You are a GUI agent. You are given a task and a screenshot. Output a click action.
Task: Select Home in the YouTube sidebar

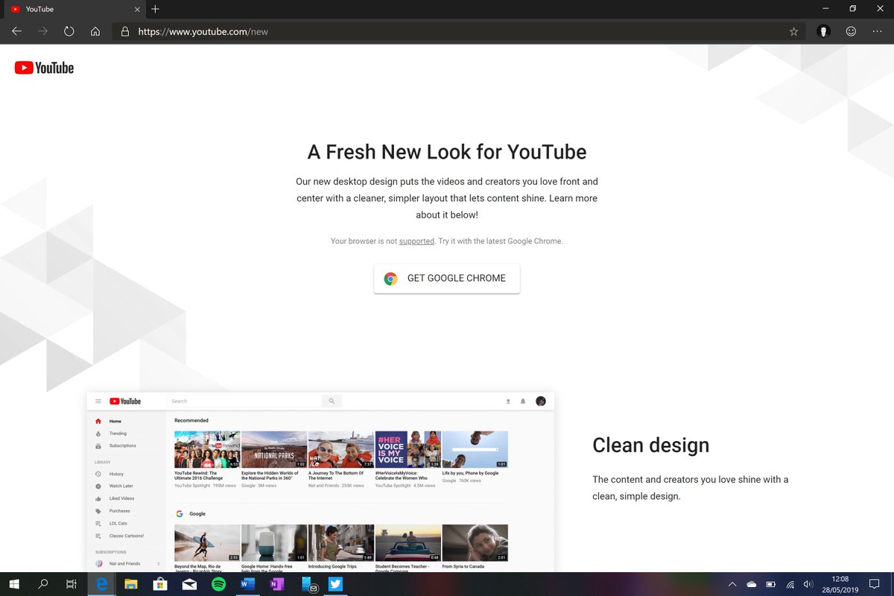pos(114,420)
